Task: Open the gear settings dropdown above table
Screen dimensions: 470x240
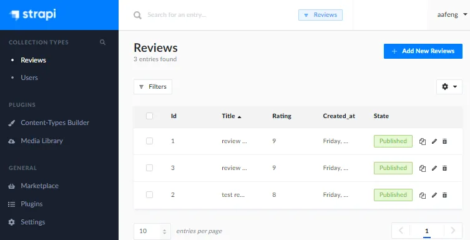Action: click(x=449, y=87)
